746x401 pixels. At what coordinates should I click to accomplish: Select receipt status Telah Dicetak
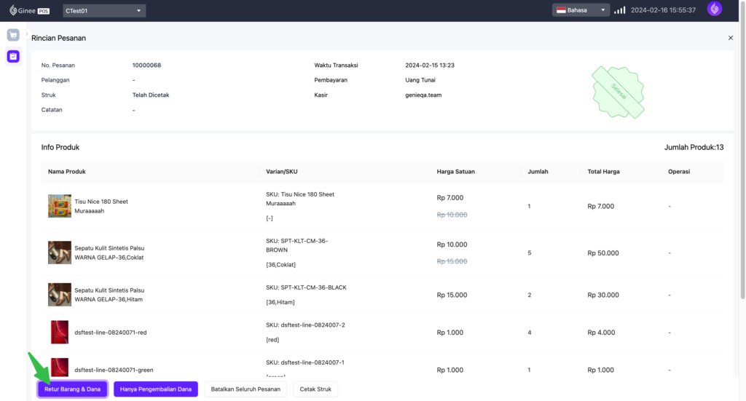(x=151, y=95)
